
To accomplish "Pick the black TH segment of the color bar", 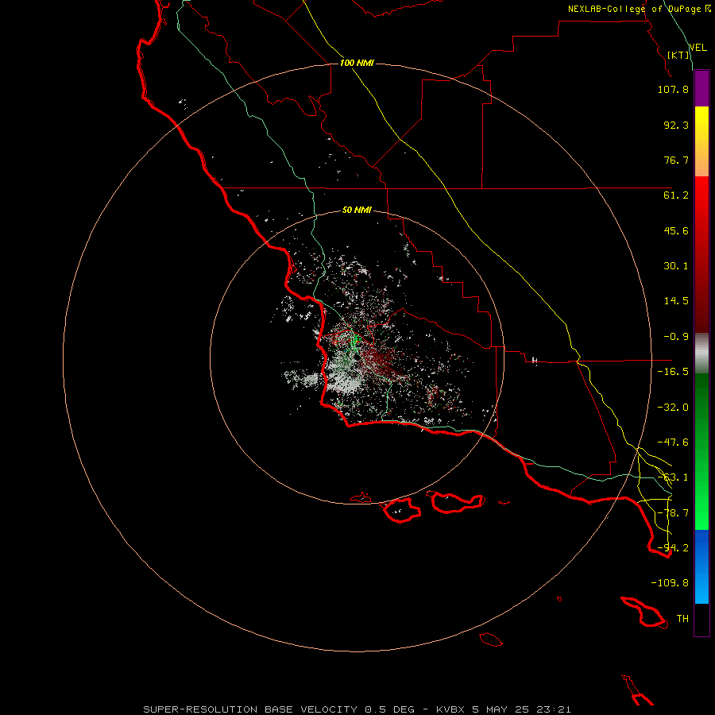I will click(701, 619).
